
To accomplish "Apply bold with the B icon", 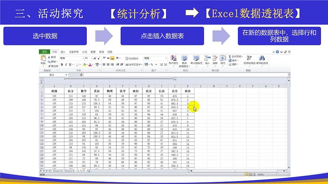I will [x=62, y=65].
